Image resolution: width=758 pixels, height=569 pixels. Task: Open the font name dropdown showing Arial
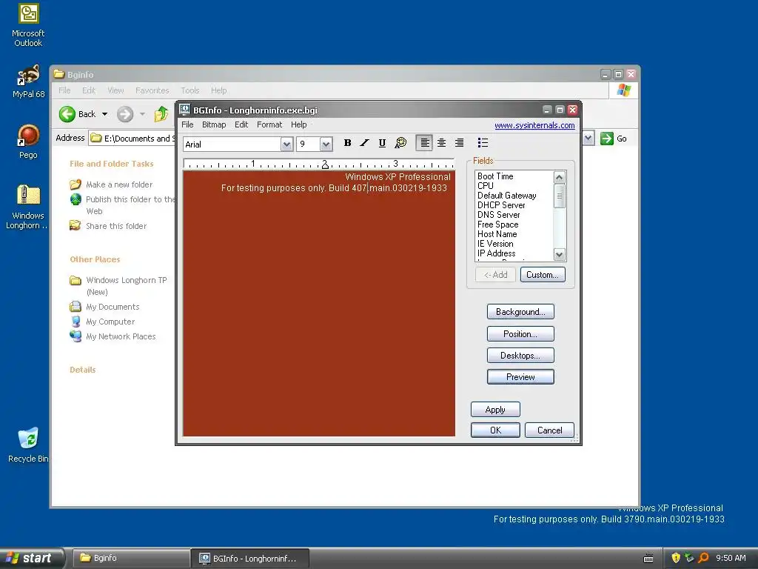tap(286, 144)
